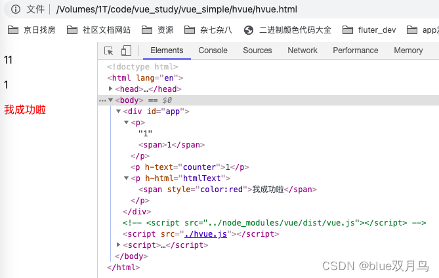
Task: Switch to the Console tab
Action: [213, 50]
